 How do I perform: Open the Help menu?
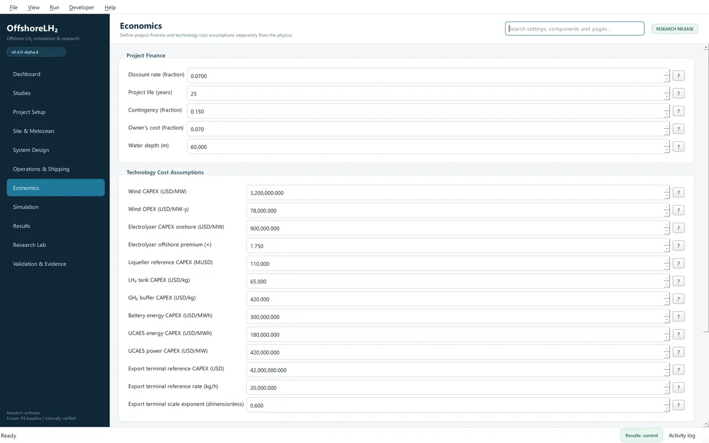pyautogui.click(x=110, y=7)
